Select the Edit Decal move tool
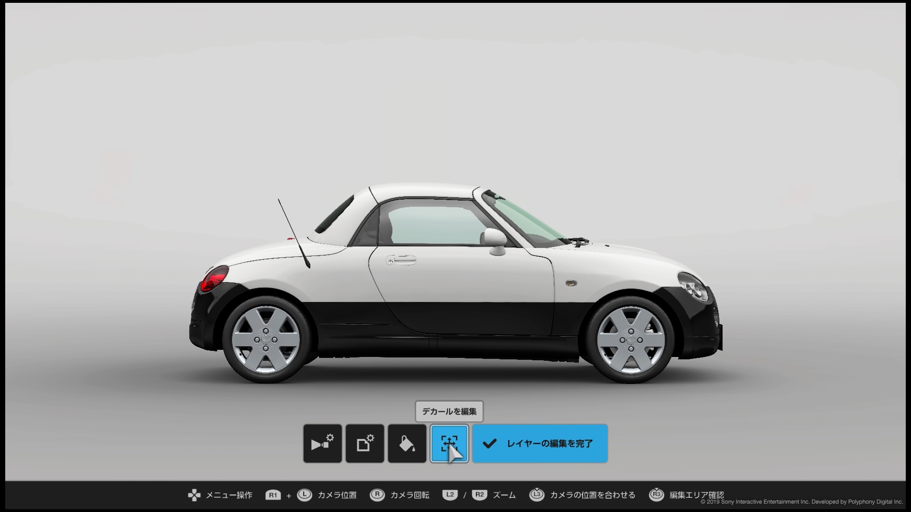This screenshot has height=512, width=911. (x=449, y=443)
